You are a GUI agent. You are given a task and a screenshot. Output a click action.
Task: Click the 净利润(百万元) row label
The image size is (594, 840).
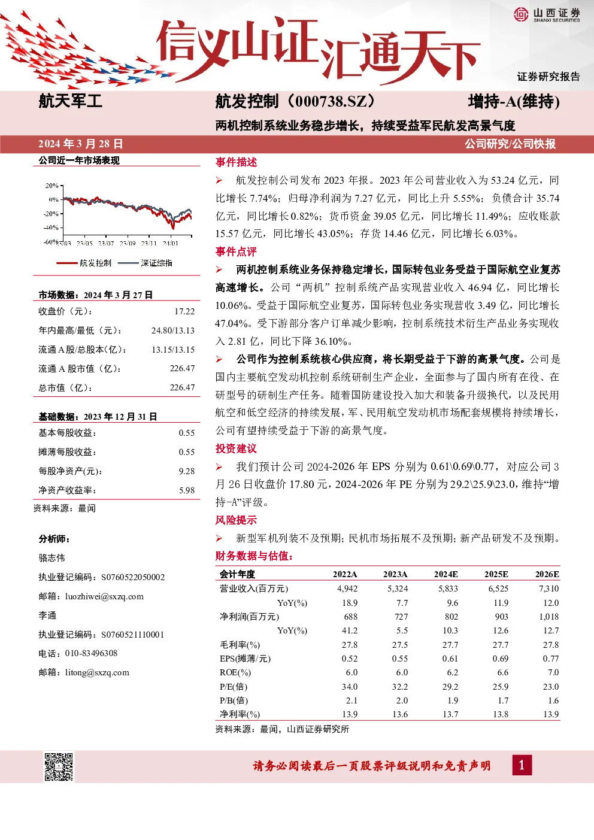click(249, 617)
